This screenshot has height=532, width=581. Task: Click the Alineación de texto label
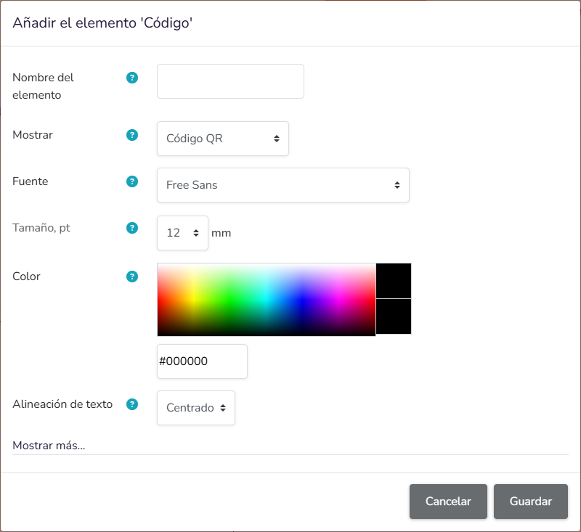click(62, 404)
